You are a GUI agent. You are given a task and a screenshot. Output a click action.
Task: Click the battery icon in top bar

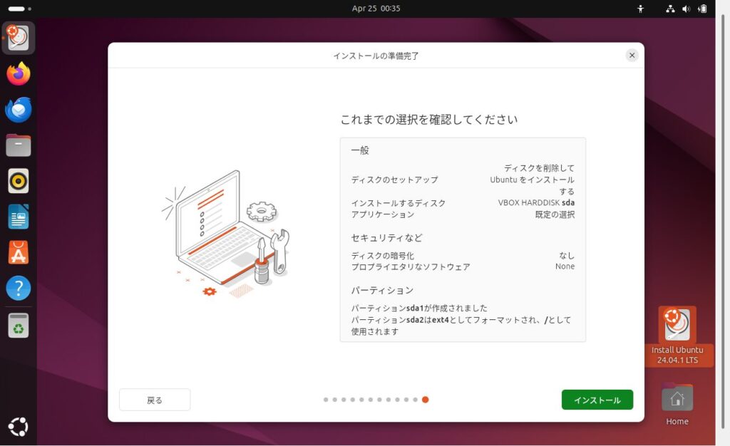coord(702,9)
